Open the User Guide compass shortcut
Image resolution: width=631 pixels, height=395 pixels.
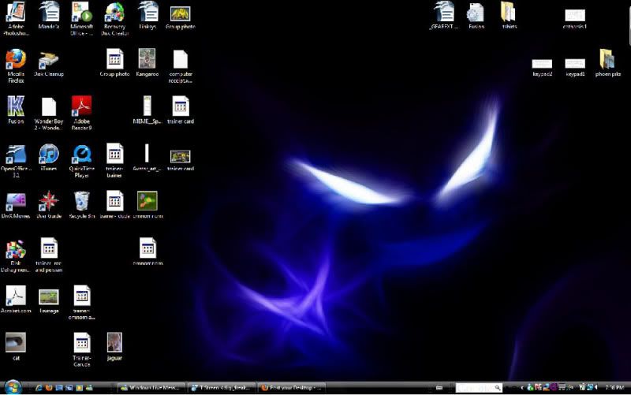[x=49, y=201]
